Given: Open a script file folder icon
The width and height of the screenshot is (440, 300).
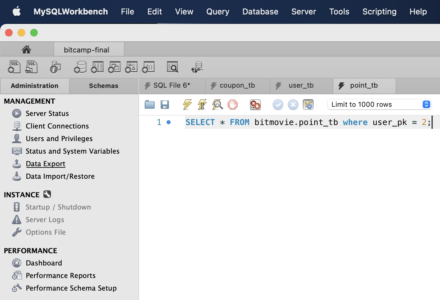Looking at the screenshot, I should coord(150,105).
